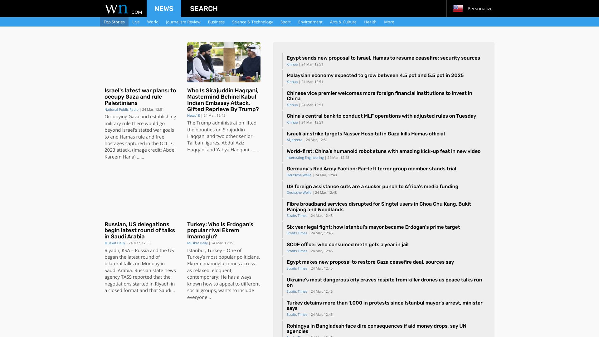Image resolution: width=599 pixels, height=337 pixels.
Task: Click Al Jazeera source link
Action: [x=294, y=140]
